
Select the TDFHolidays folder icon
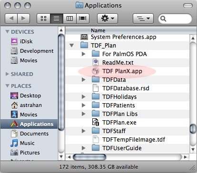pos(96,96)
